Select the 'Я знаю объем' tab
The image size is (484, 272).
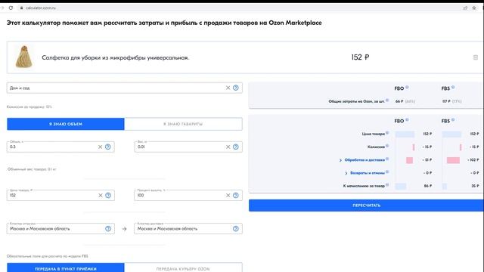coord(66,124)
